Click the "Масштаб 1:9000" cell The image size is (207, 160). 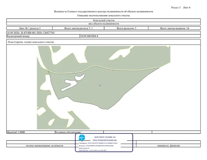tap(31, 132)
